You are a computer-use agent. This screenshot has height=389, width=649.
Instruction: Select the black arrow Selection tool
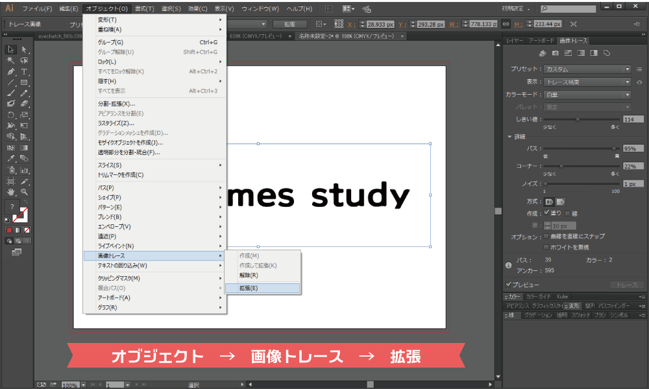point(11,50)
